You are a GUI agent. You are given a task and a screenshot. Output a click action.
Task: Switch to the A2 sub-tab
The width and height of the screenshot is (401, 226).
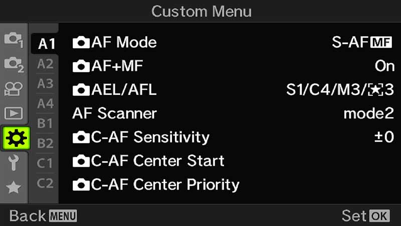pyautogui.click(x=46, y=63)
